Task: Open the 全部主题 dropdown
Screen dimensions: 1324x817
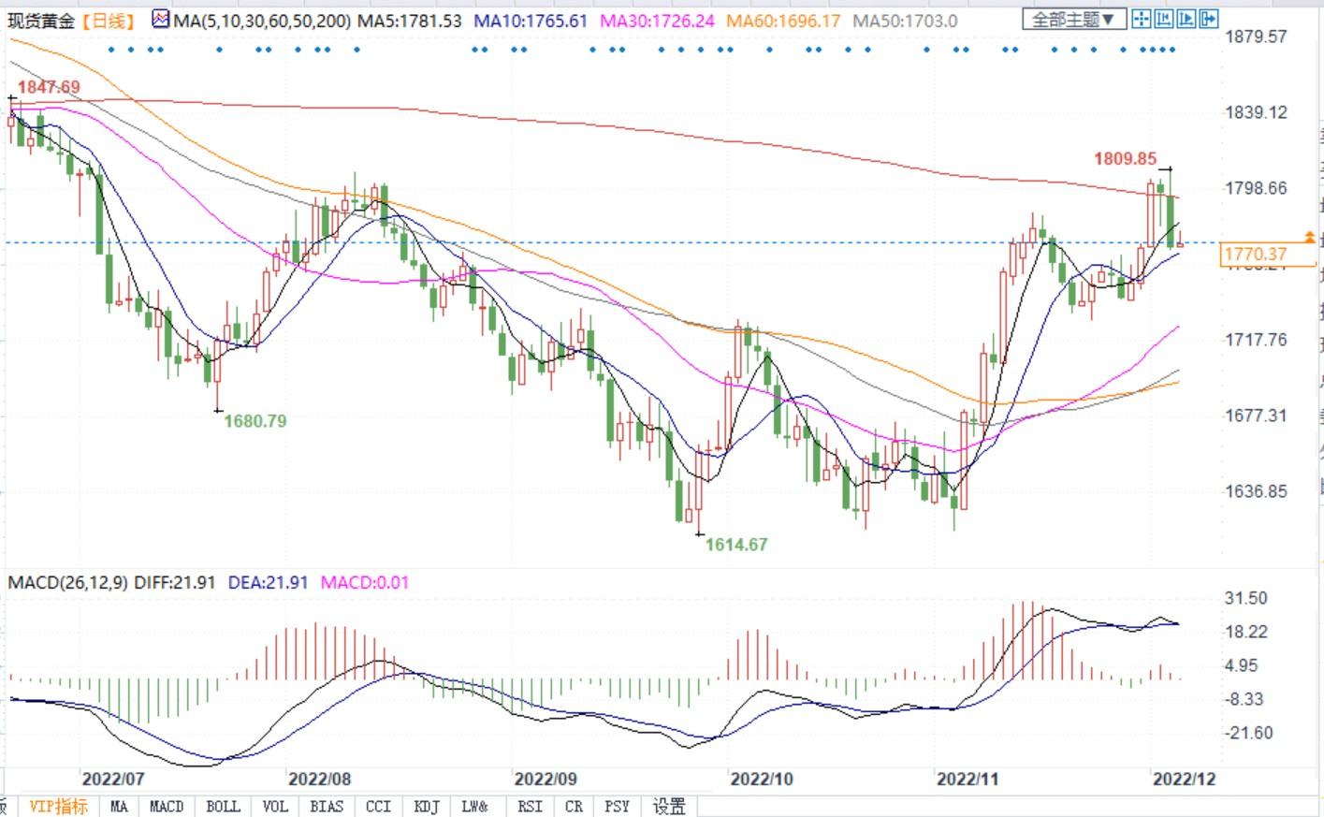Action: 1073,20
